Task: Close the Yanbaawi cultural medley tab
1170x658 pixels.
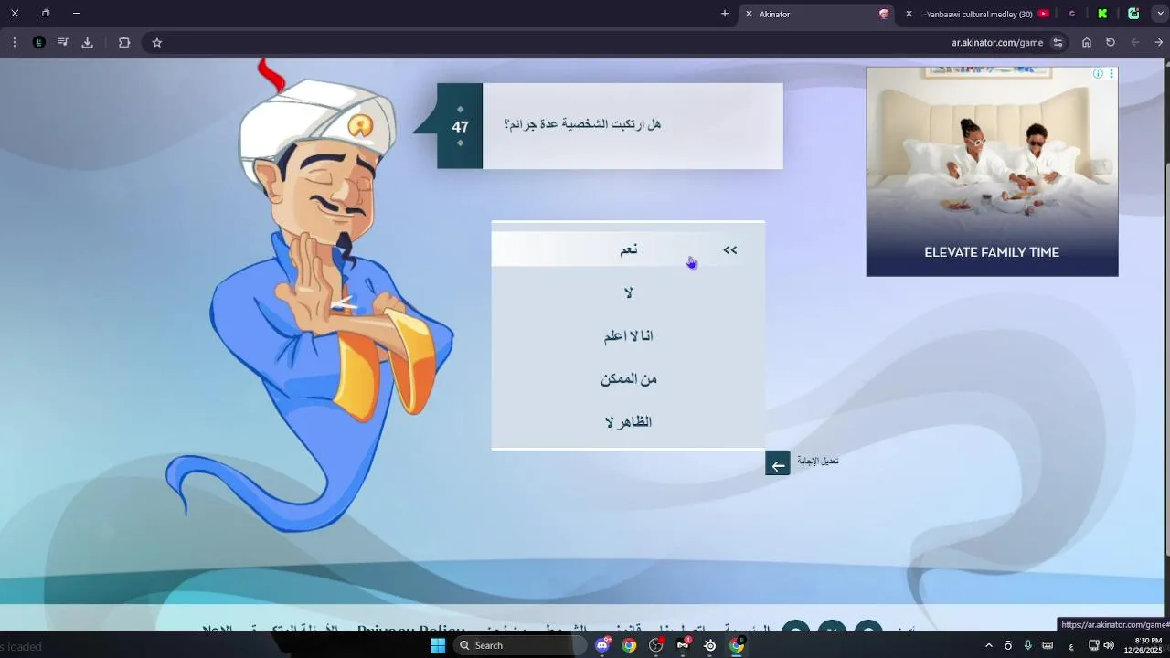Action: tap(909, 14)
